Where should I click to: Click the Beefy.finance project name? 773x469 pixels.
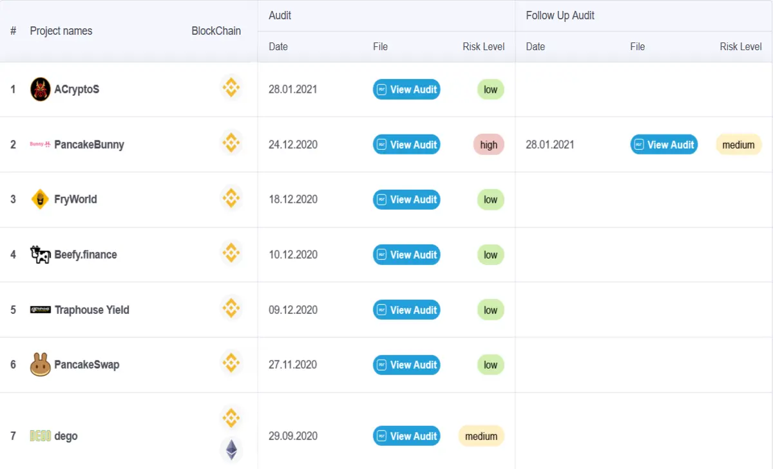[x=86, y=255]
